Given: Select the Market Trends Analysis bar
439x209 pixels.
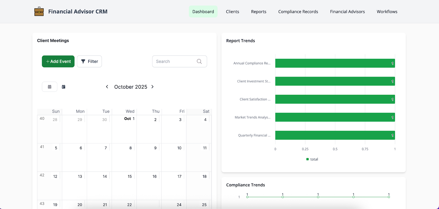Looking at the screenshot, I should (335, 117).
